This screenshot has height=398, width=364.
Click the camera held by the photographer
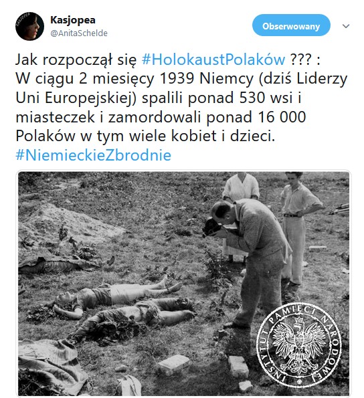point(211,226)
